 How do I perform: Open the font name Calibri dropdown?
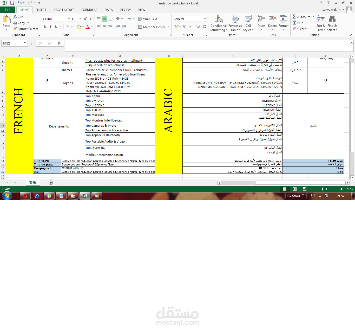click(x=69, y=19)
